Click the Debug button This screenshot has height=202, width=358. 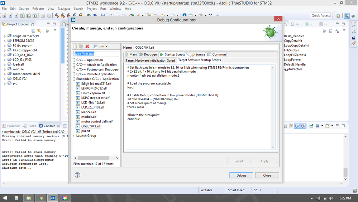[241, 175]
